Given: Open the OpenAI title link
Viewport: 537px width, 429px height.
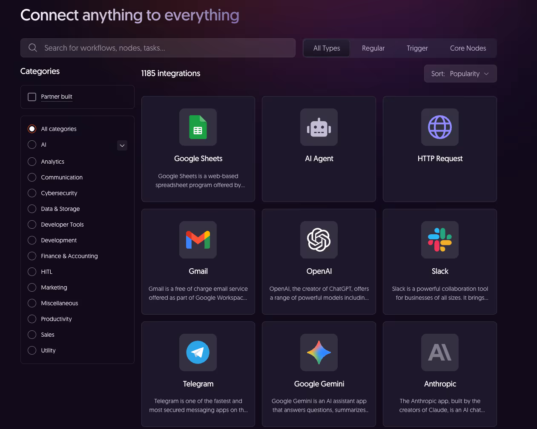Looking at the screenshot, I should pyautogui.click(x=319, y=271).
